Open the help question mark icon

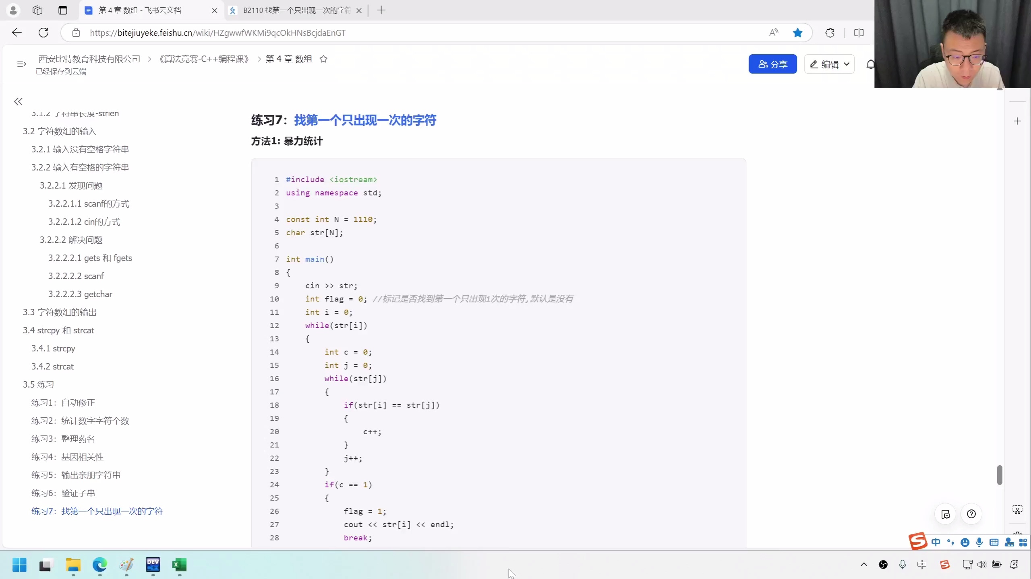coord(971,514)
